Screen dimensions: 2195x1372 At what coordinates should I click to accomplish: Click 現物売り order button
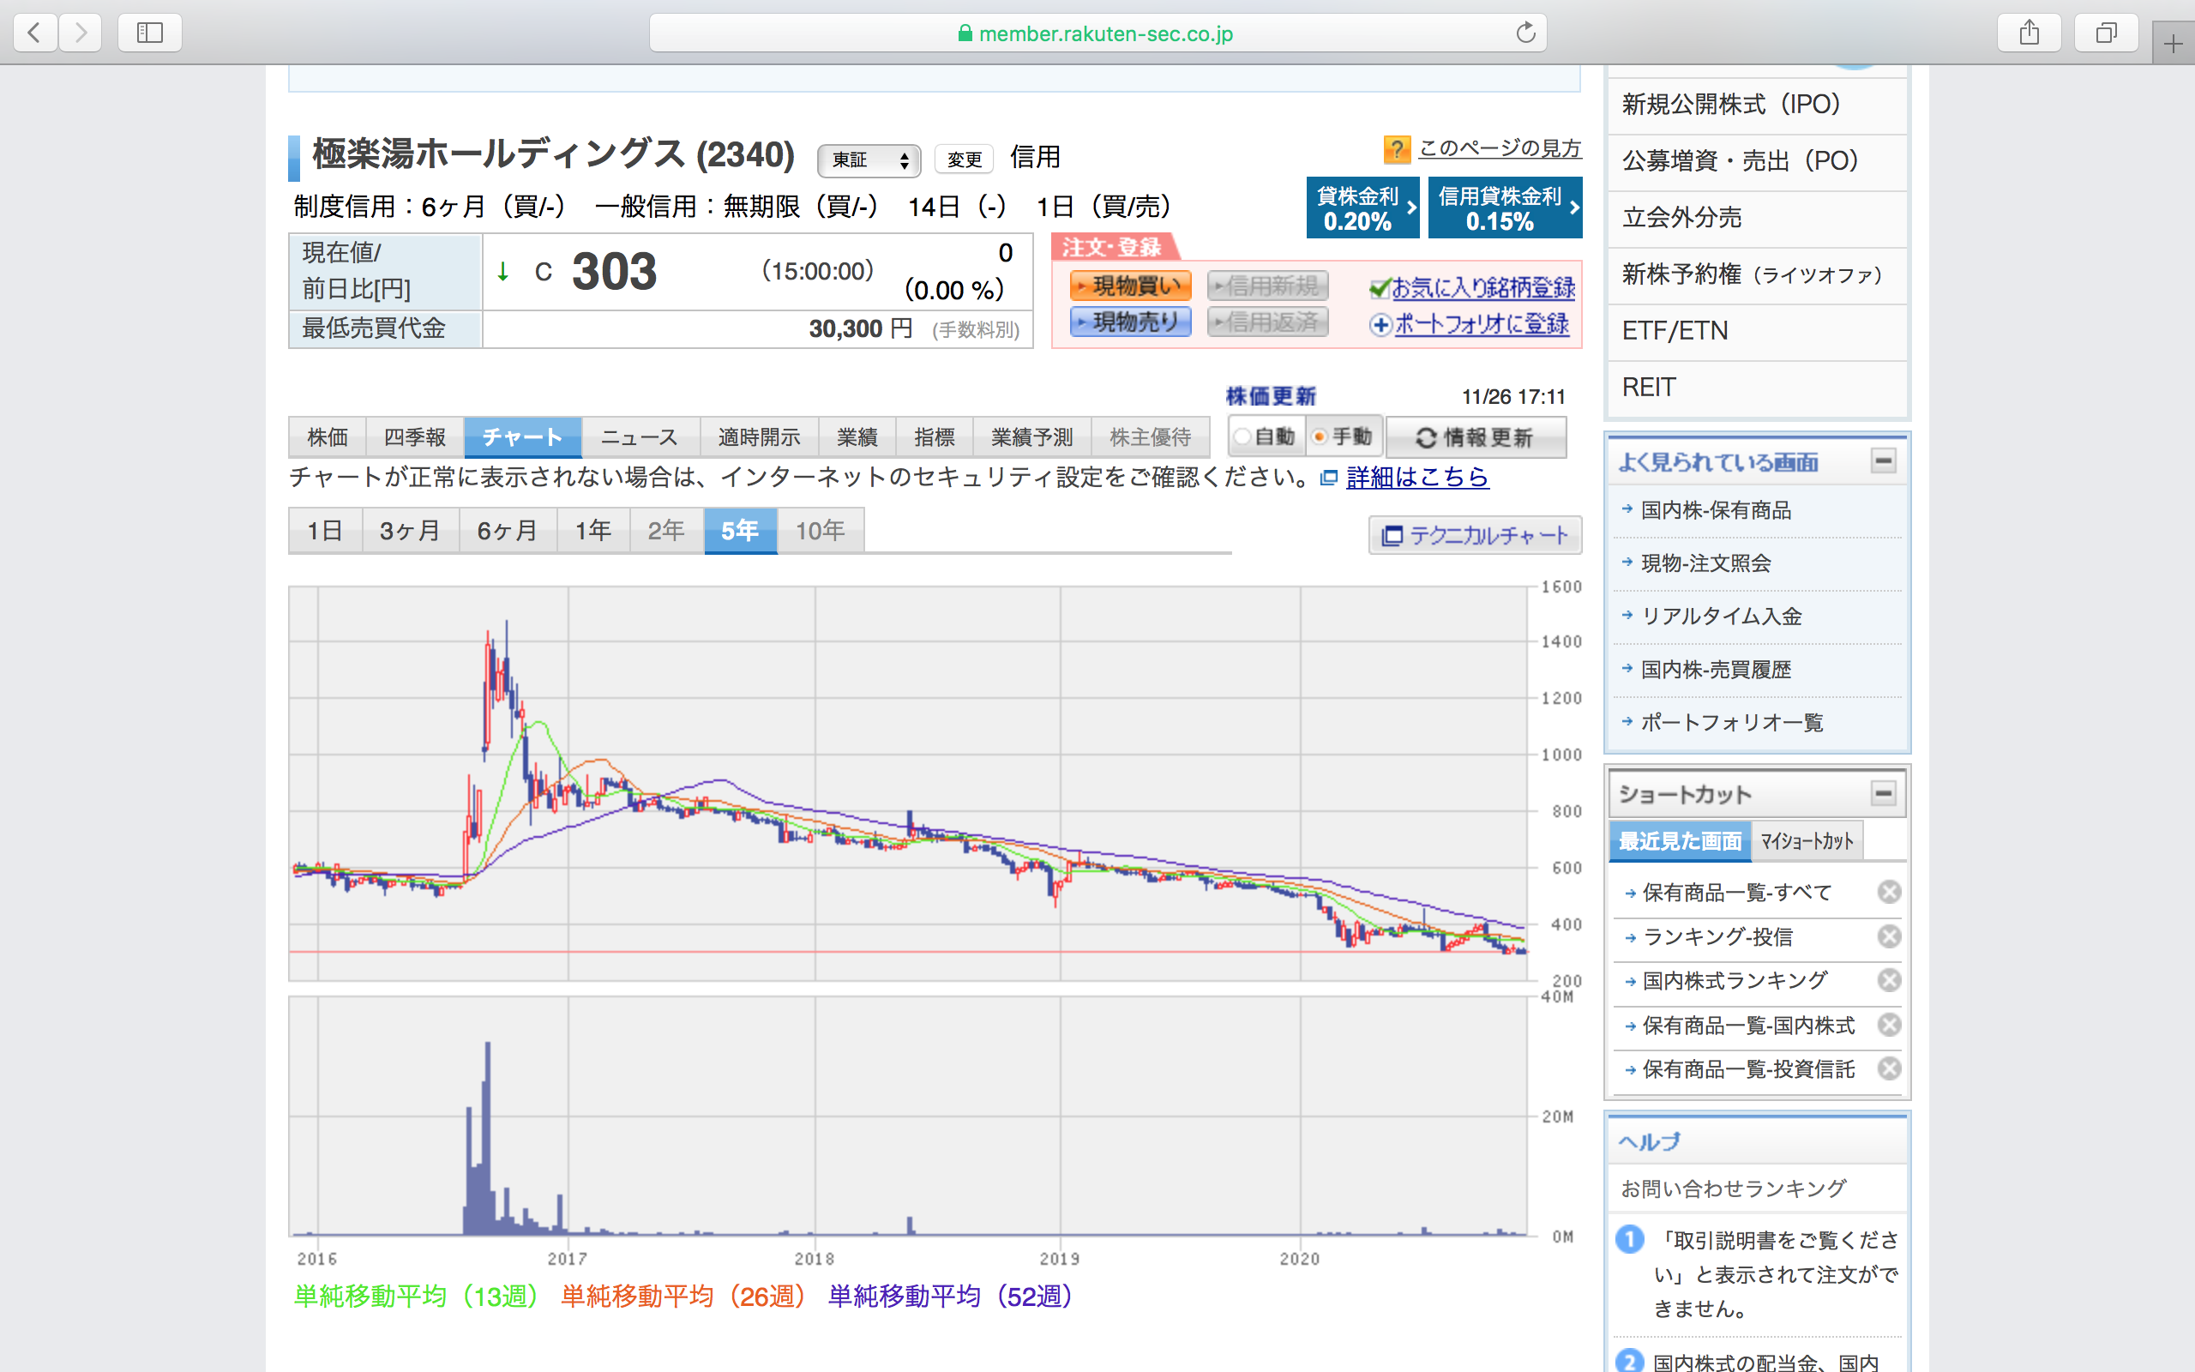tap(1130, 322)
